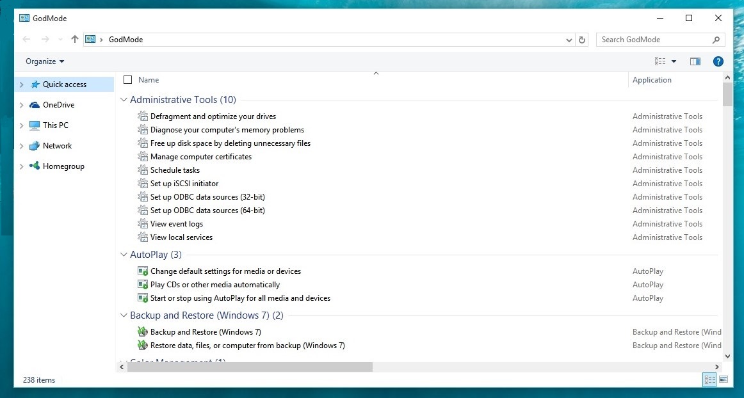The image size is (744, 398).
Task: Click the icon beside Free up disk space
Action: click(x=142, y=143)
